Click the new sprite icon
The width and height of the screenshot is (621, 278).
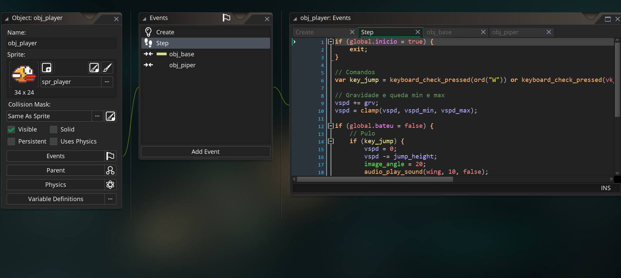pyautogui.click(x=47, y=68)
